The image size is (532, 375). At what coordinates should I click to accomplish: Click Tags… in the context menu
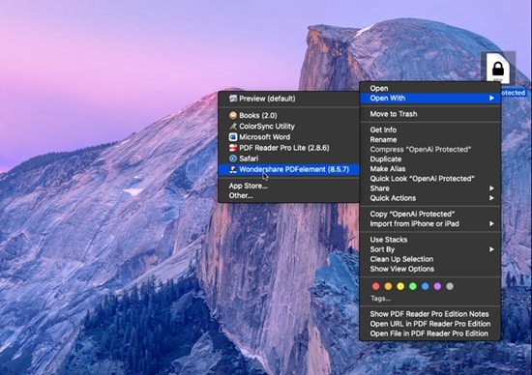[380, 299]
